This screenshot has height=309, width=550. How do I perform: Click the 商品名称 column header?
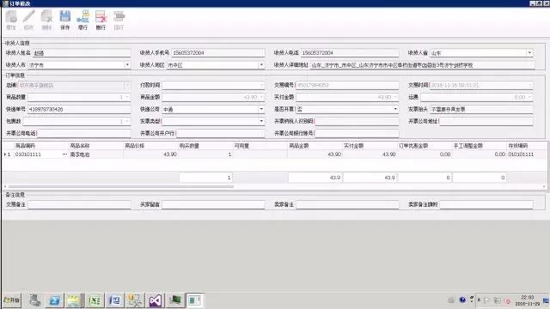[x=80, y=146]
